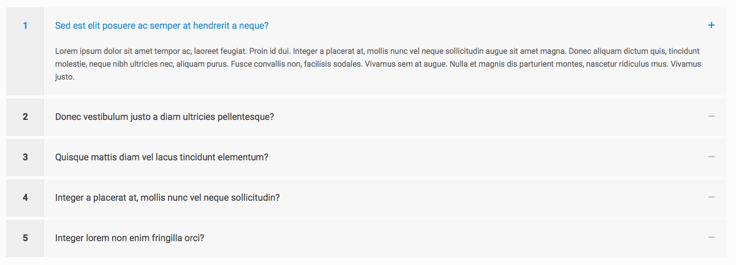This screenshot has height=265, width=736.
Task: Click the minus icon beside "Donec vestibulum justo"
Action: click(711, 116)
